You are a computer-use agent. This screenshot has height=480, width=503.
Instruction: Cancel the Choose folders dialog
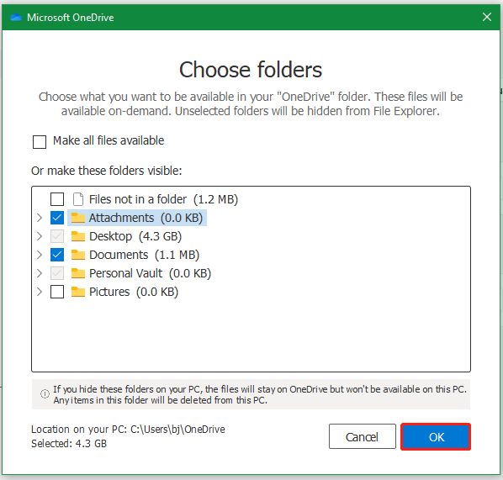363,437
